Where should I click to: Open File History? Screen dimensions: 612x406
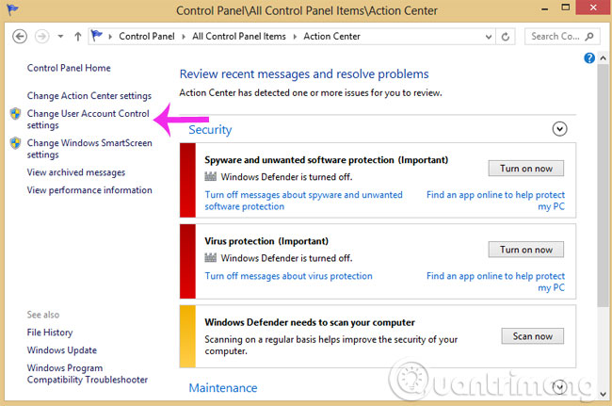50,333
